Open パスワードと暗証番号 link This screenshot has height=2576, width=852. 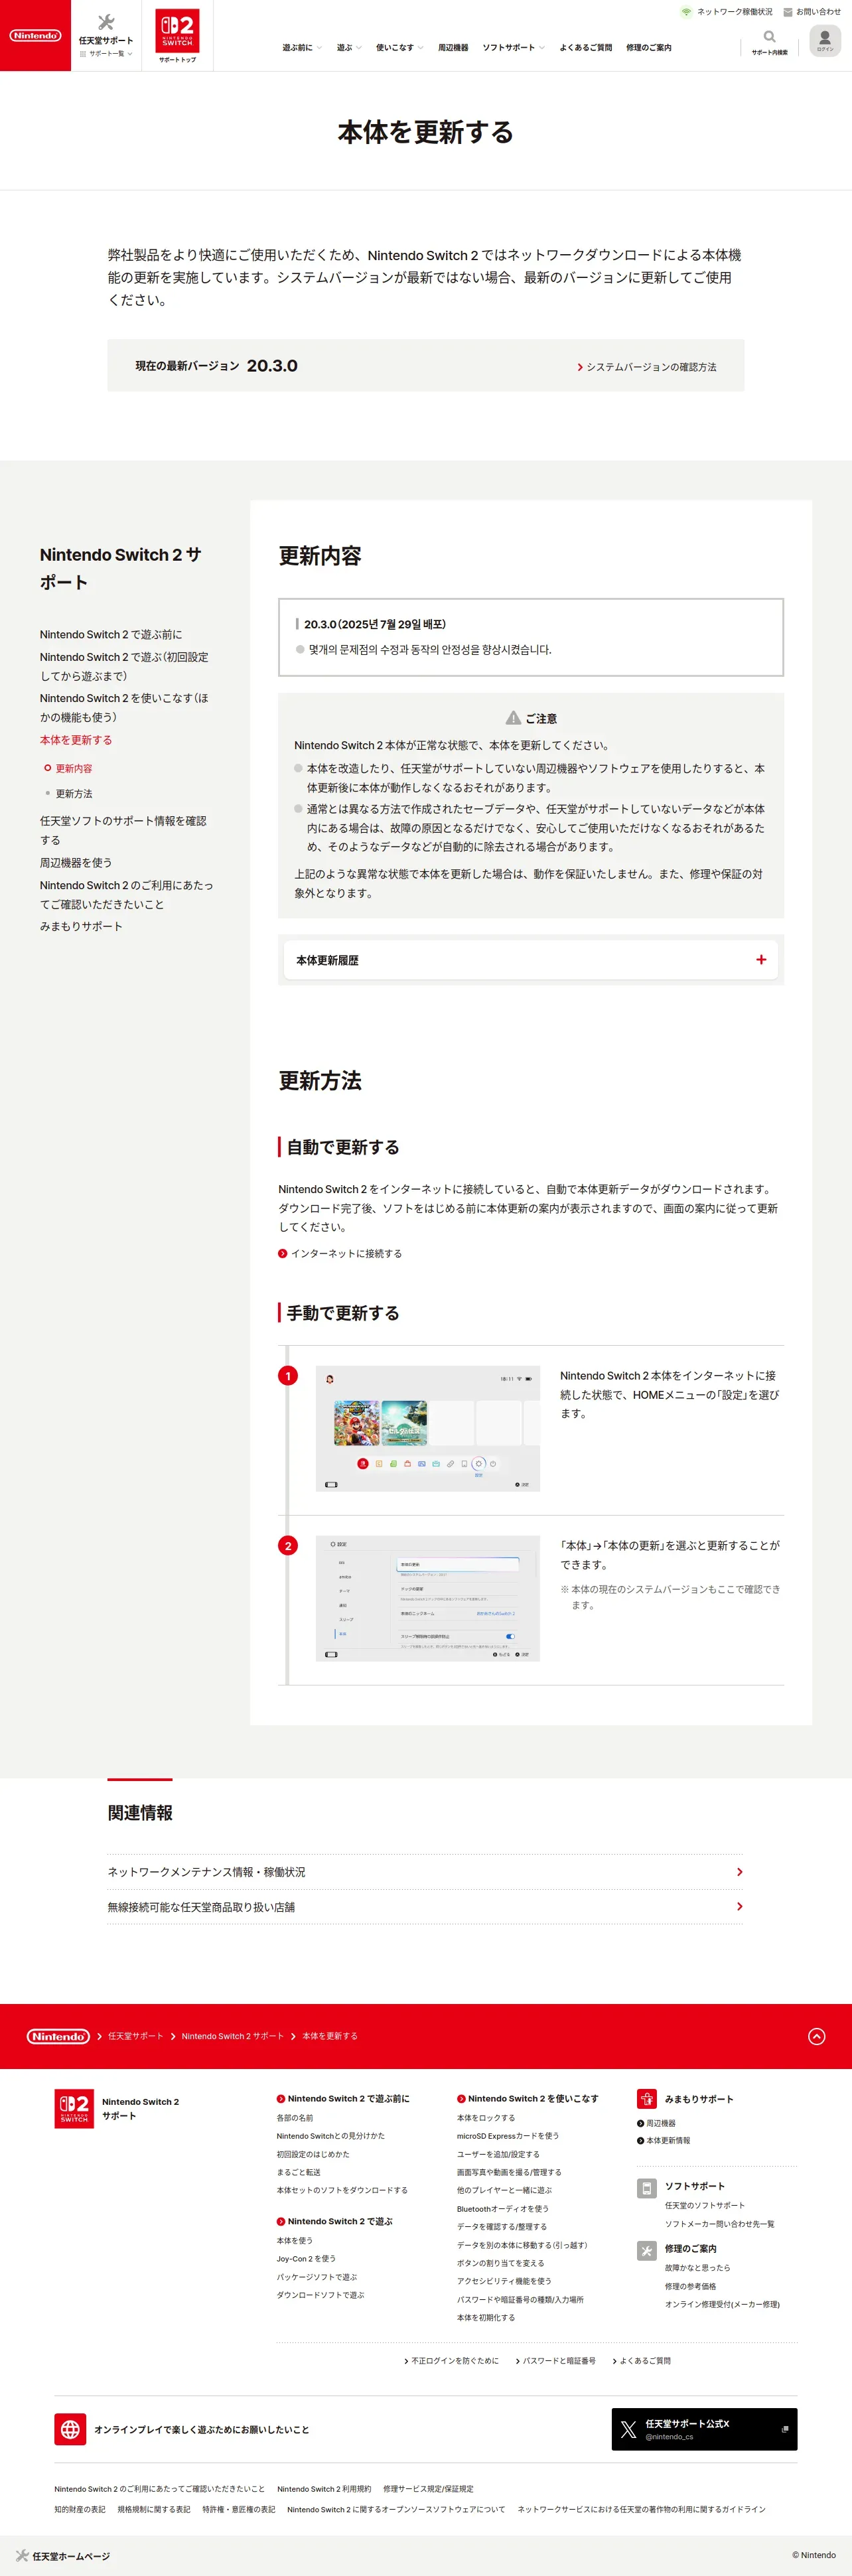point(555,2361)
